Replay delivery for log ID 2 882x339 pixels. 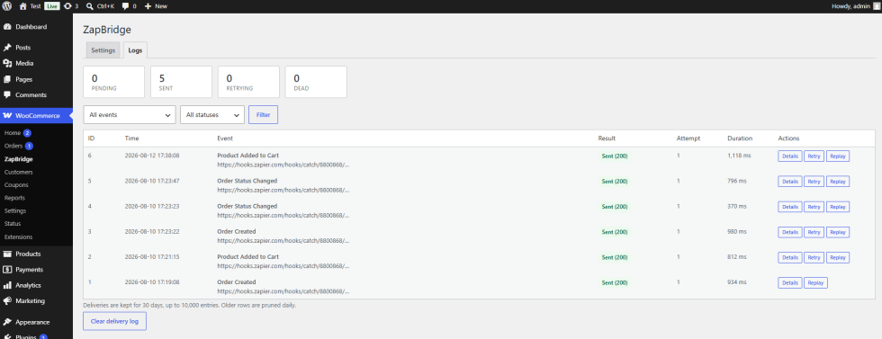pos(838,257)
